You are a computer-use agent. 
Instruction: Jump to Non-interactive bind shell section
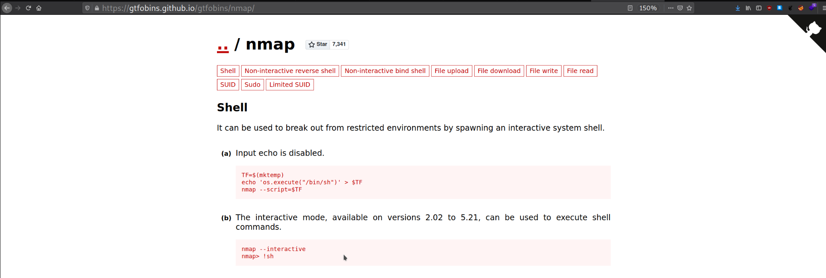[385, 71]
